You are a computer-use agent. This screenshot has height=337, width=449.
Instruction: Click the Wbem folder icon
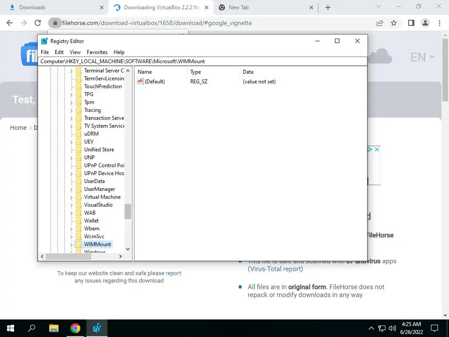tap(79, 229)
